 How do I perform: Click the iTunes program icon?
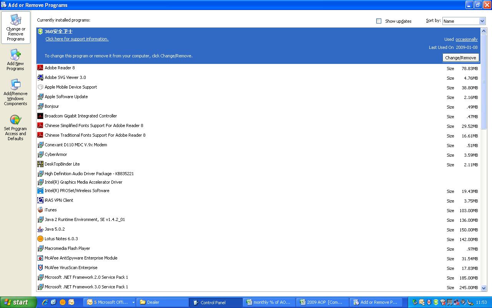coord(40,210)
